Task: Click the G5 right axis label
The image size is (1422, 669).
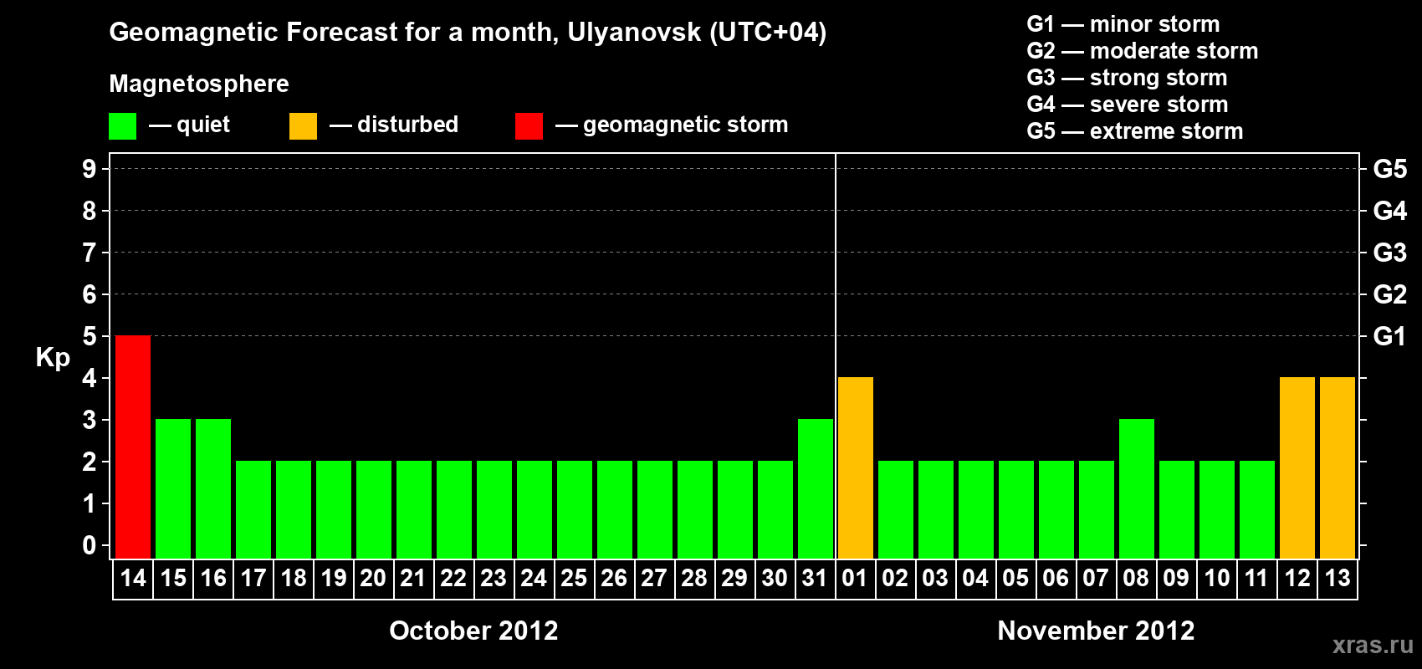Action: click(x=1390, y=169)
